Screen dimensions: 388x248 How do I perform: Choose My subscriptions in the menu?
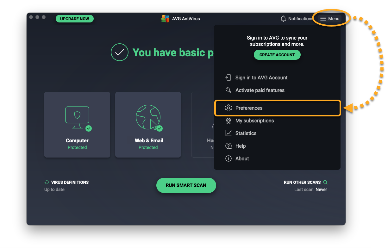tap(254, 121)
